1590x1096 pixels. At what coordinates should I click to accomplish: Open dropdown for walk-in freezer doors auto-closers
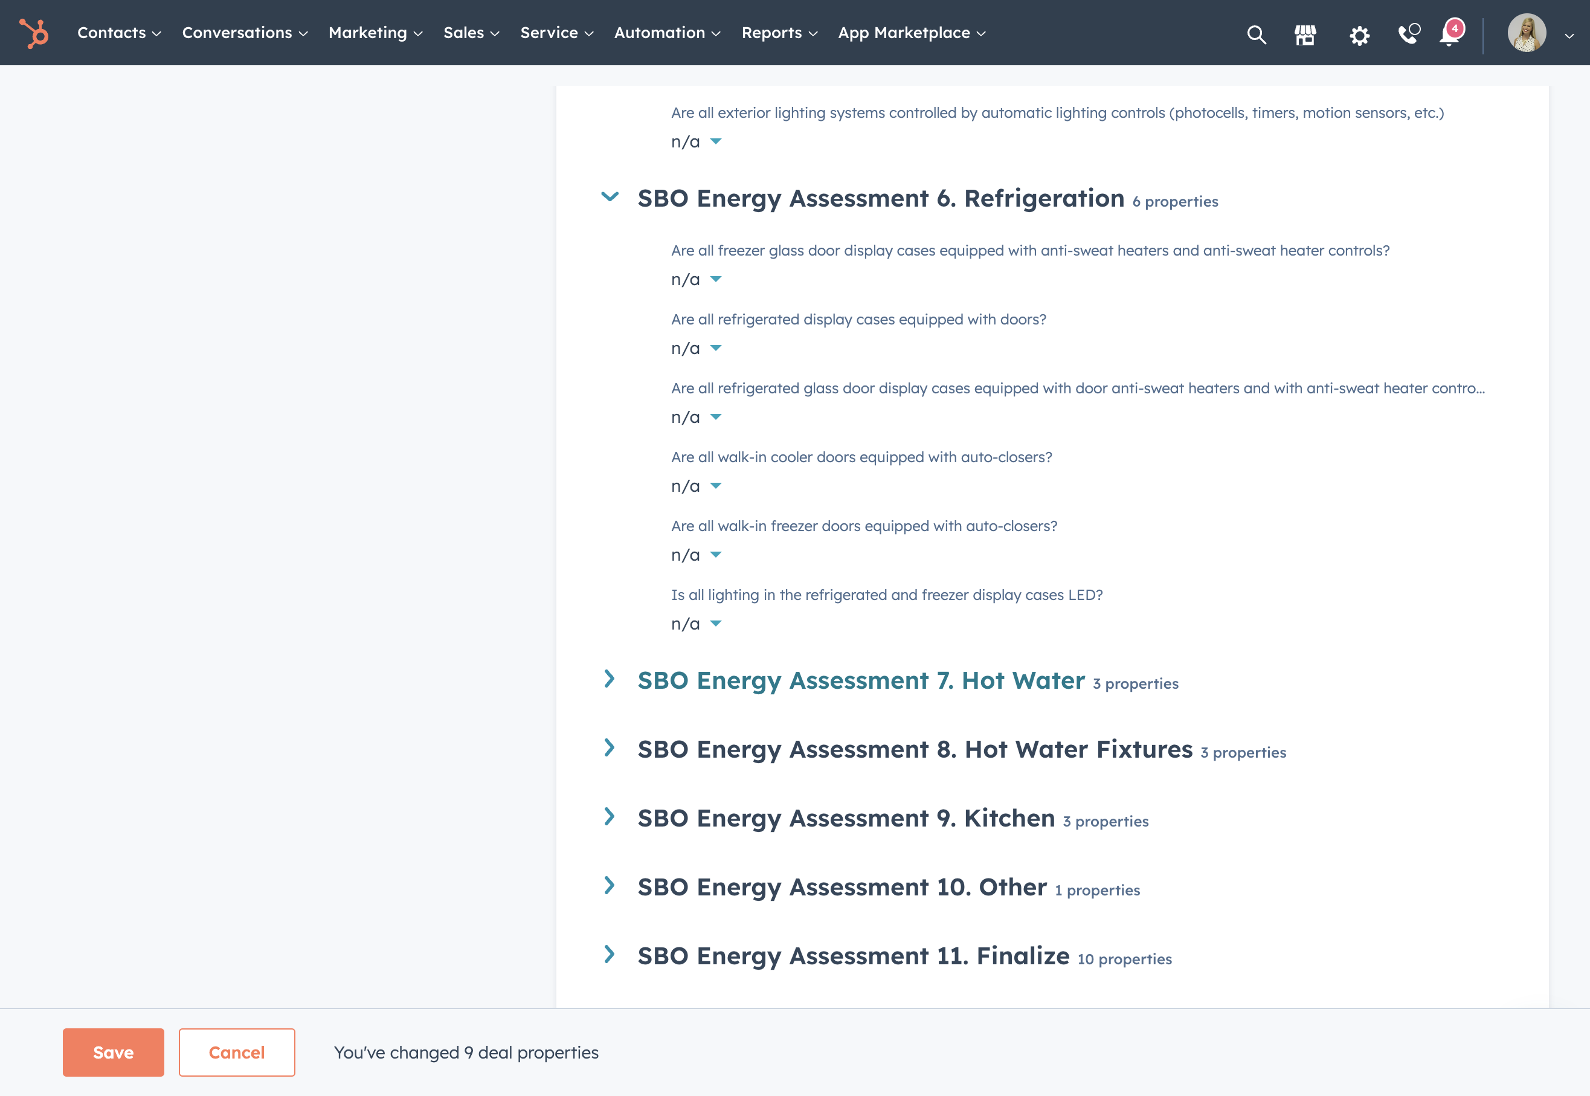pos(696,555)
